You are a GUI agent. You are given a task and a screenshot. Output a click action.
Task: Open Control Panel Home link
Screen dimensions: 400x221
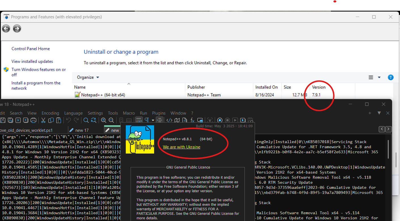click(x=31, y=49)
